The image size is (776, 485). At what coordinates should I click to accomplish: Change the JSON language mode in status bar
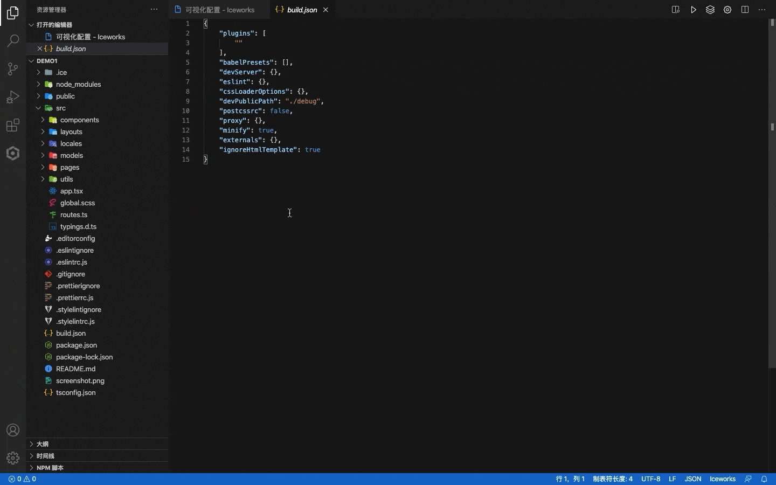(x=693, y=479)
